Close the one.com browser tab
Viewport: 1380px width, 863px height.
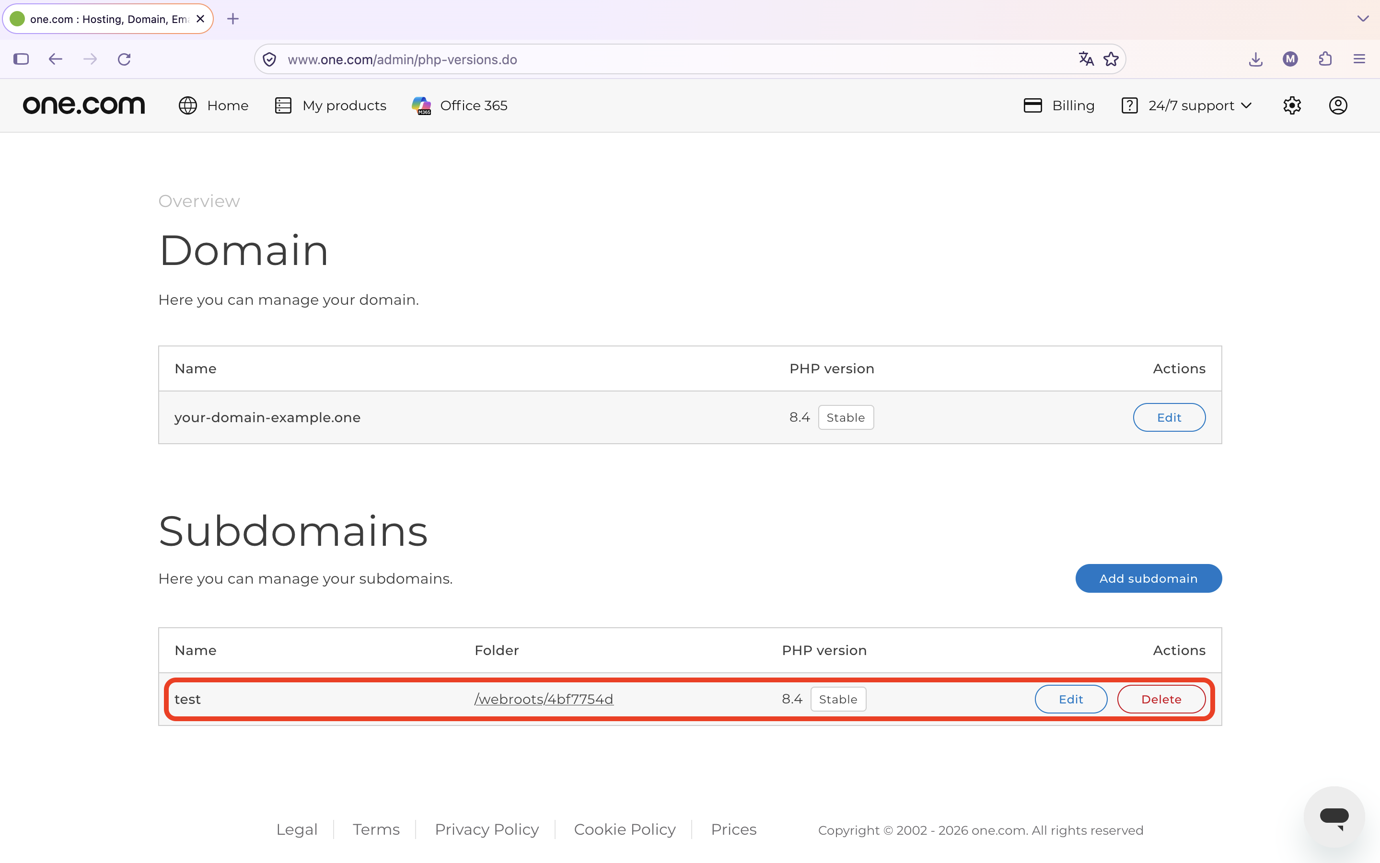200,19
